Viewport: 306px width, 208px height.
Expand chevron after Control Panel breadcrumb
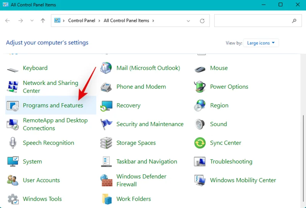[x=99, y=21]
